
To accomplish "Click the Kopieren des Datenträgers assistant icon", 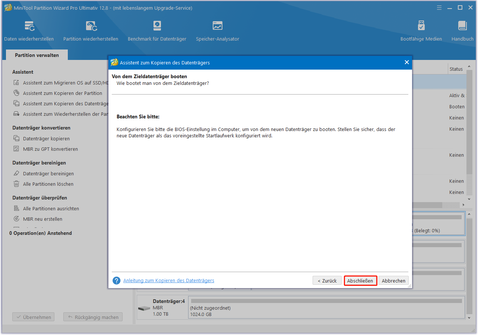I will [x=16, y=104].
